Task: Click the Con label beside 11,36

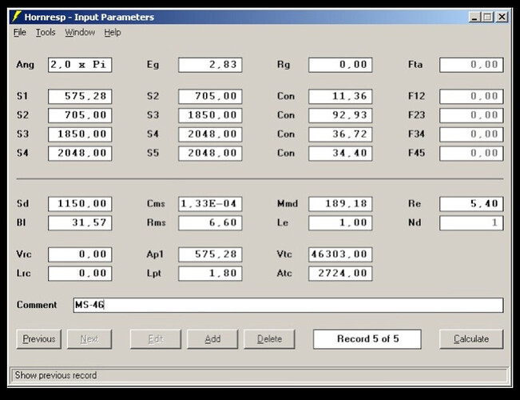Action: click(x=286, y=96)
